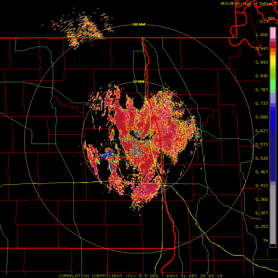The image size is (278, 278).
Task: Select the 0.253 scale value
Action: tap(262, 227)
